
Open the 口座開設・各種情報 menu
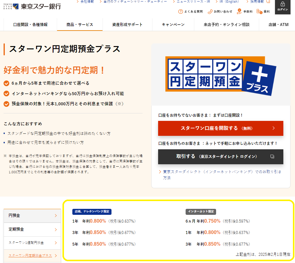click(x=30, y=25)
